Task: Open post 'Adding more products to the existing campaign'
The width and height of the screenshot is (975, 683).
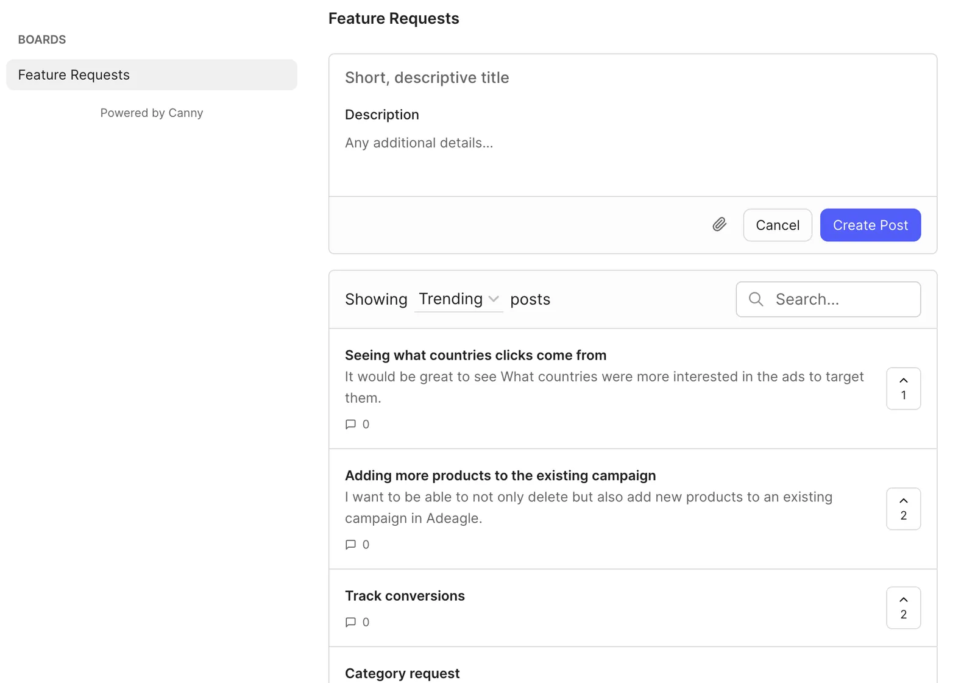Action: [x=500, y=476]
